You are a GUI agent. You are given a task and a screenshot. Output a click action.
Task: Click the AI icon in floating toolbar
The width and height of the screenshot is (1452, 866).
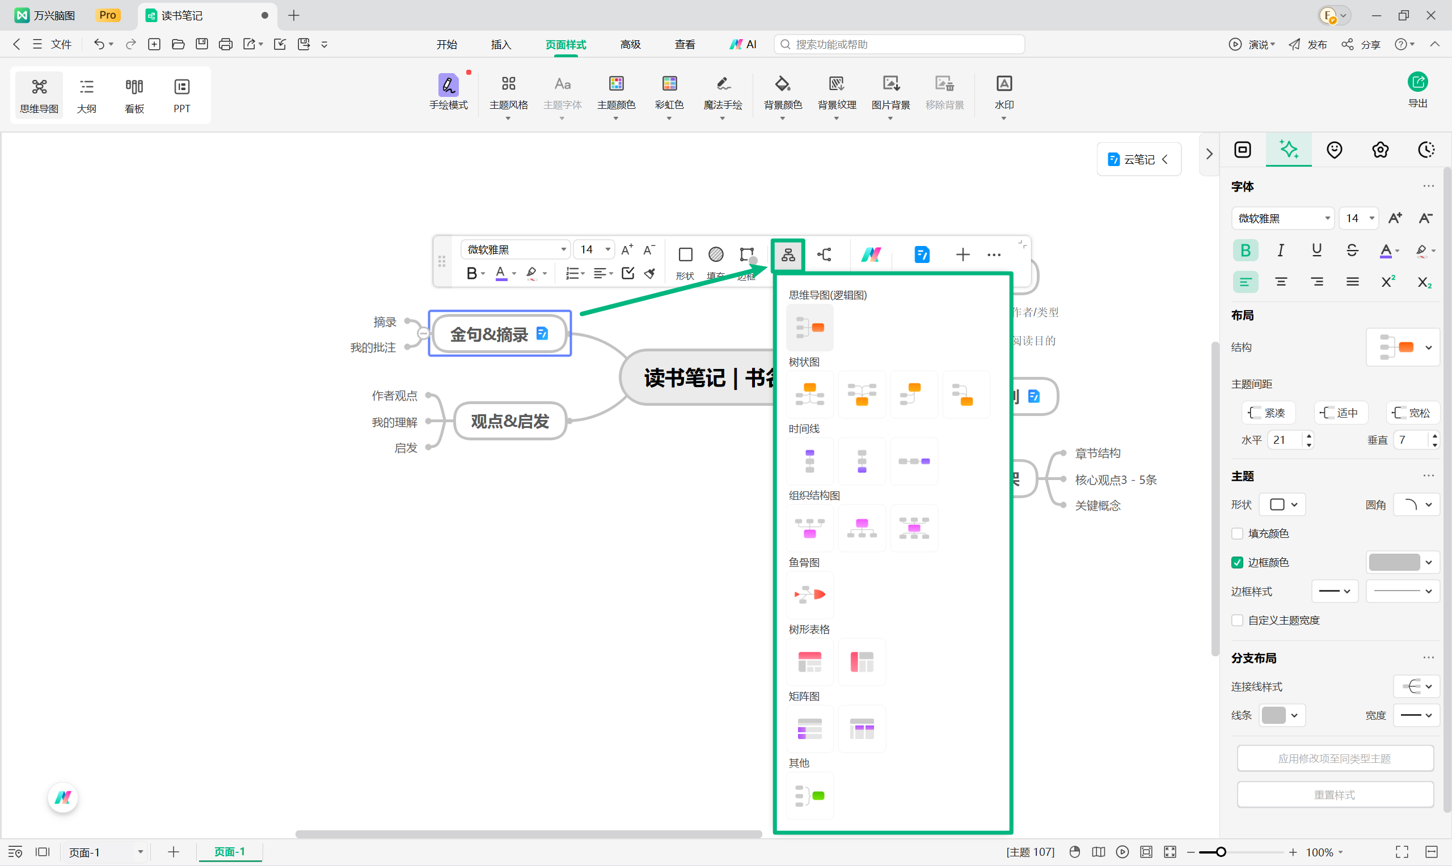[871, 254]
